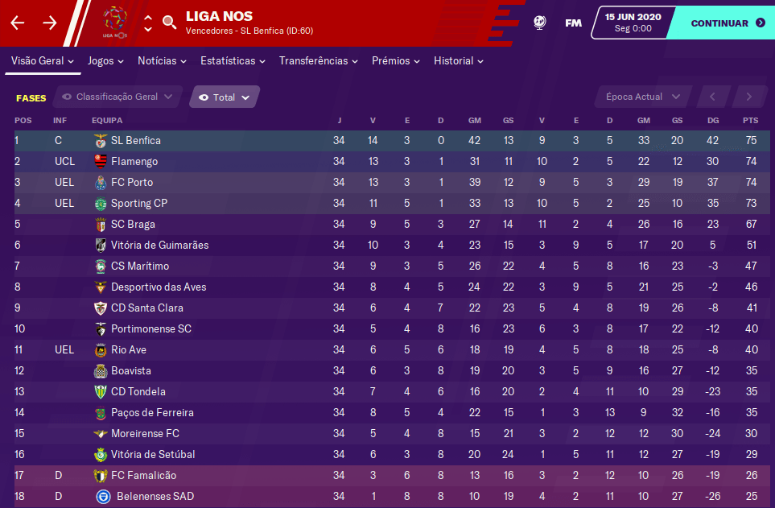Expand the Época Actual dropdown
The image size is (775, 508).
[643, 97]
